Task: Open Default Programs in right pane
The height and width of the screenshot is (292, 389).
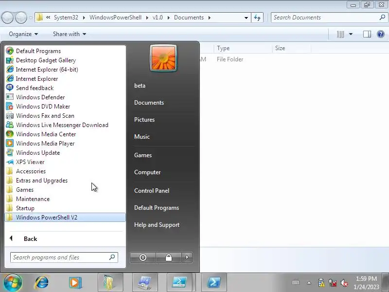Action: [157, 208]
